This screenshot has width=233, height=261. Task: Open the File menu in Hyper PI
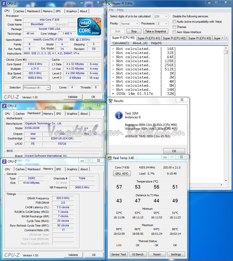[111, 10]
